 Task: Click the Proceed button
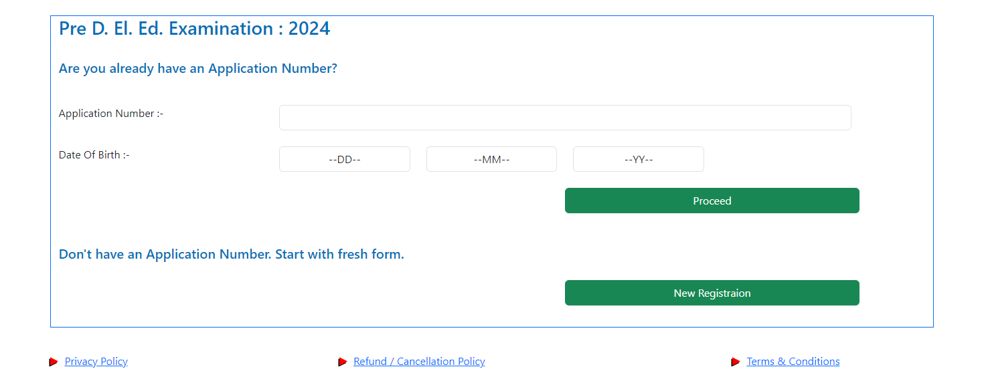coord(712,201)
